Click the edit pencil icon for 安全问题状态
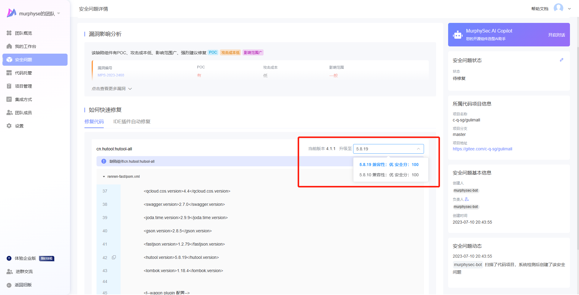579x295 pixels. coord(562,60)
